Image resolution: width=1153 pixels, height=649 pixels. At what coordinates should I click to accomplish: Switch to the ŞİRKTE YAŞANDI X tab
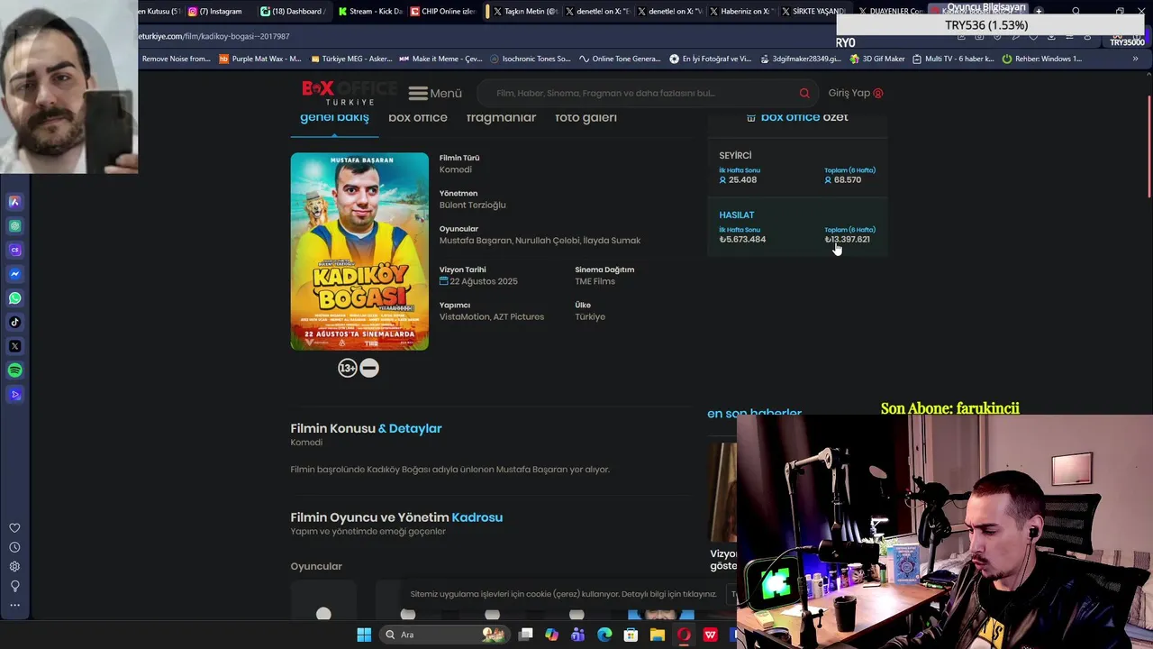point(813,11)
